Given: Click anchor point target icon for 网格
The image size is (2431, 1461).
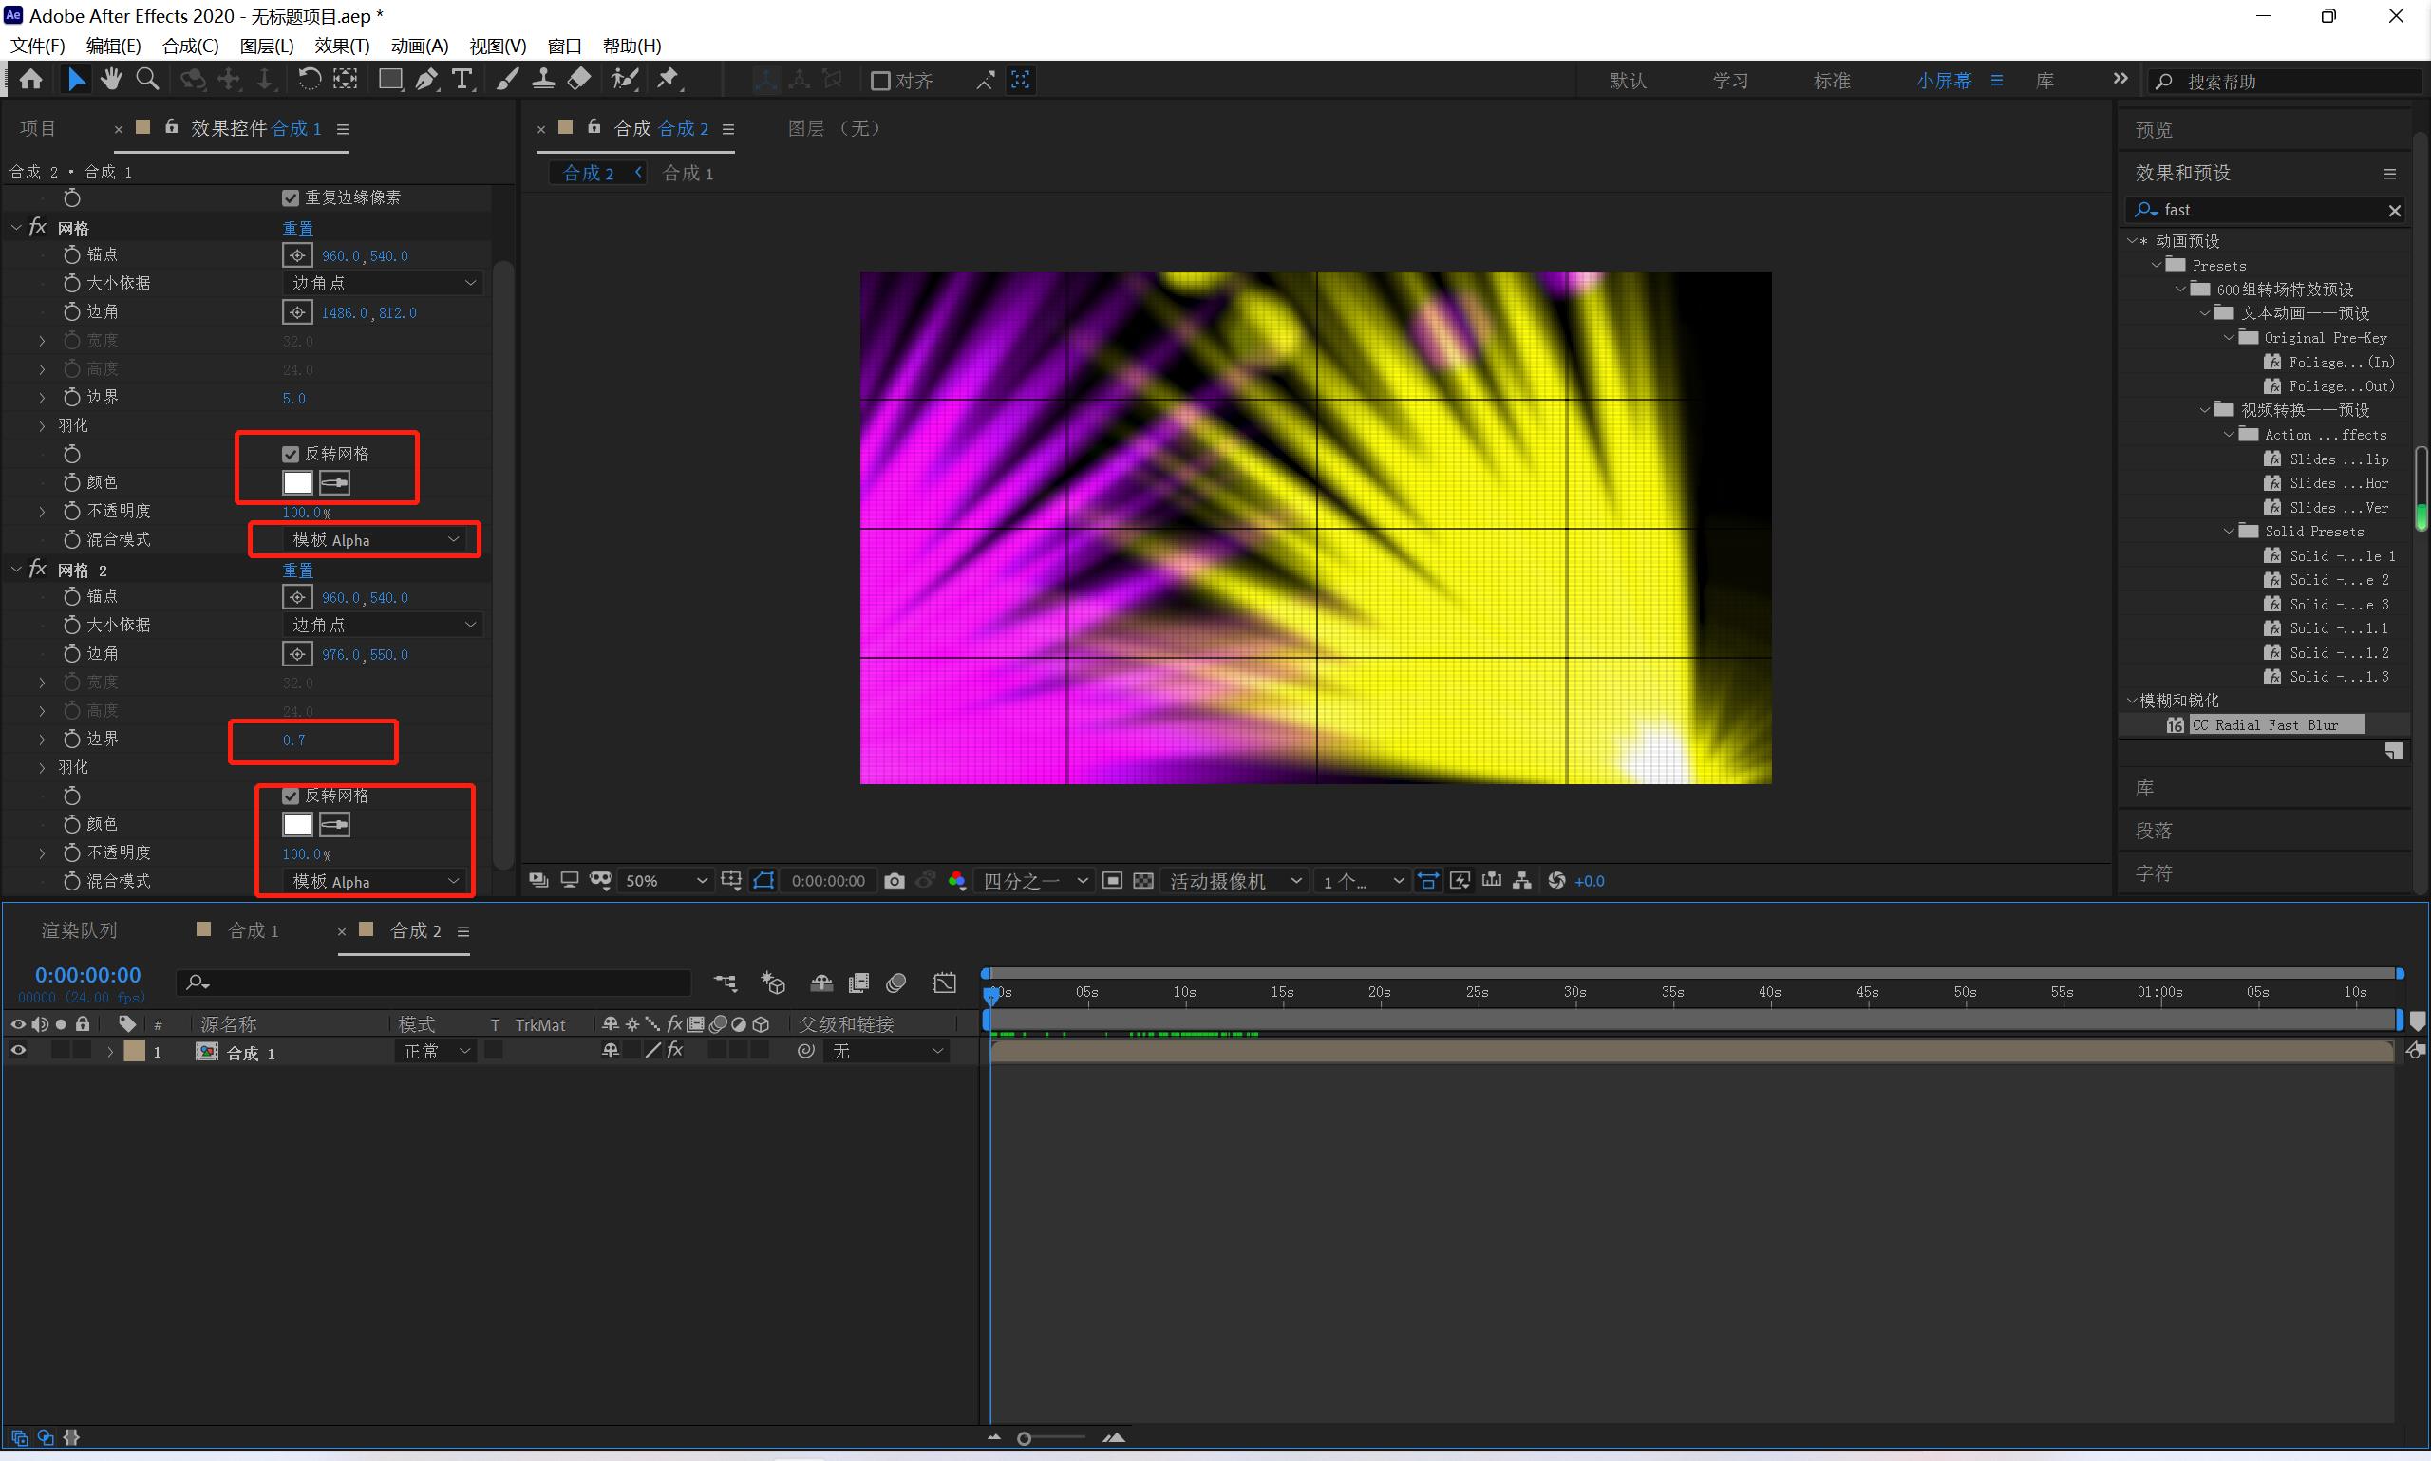Looking at the screenshot, I should tap(297, 256).
